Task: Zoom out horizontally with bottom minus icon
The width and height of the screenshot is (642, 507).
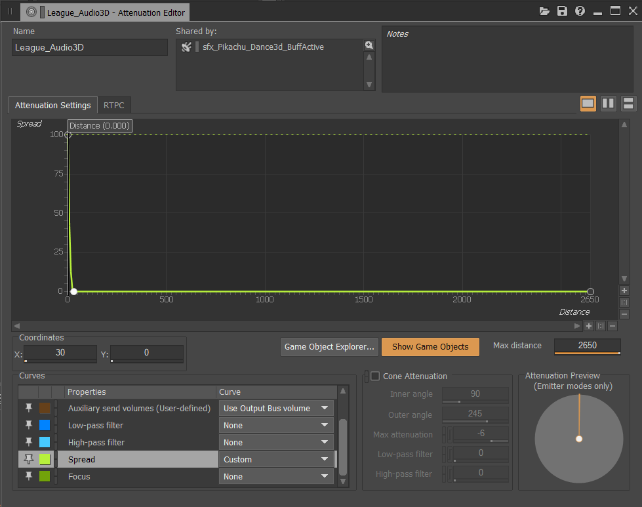Action: 612,326
